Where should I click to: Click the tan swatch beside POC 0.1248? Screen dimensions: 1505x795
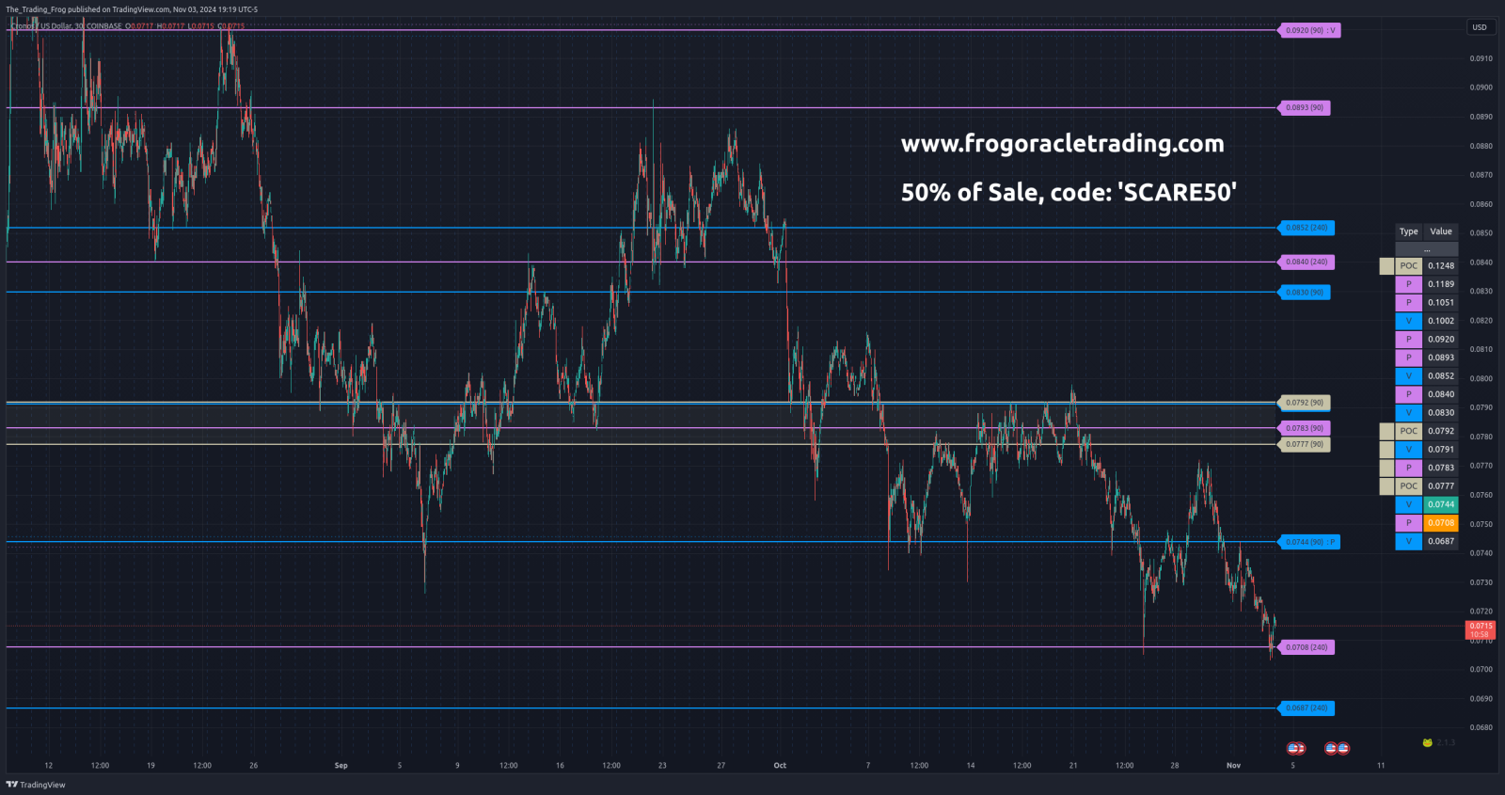(1386, 266)
